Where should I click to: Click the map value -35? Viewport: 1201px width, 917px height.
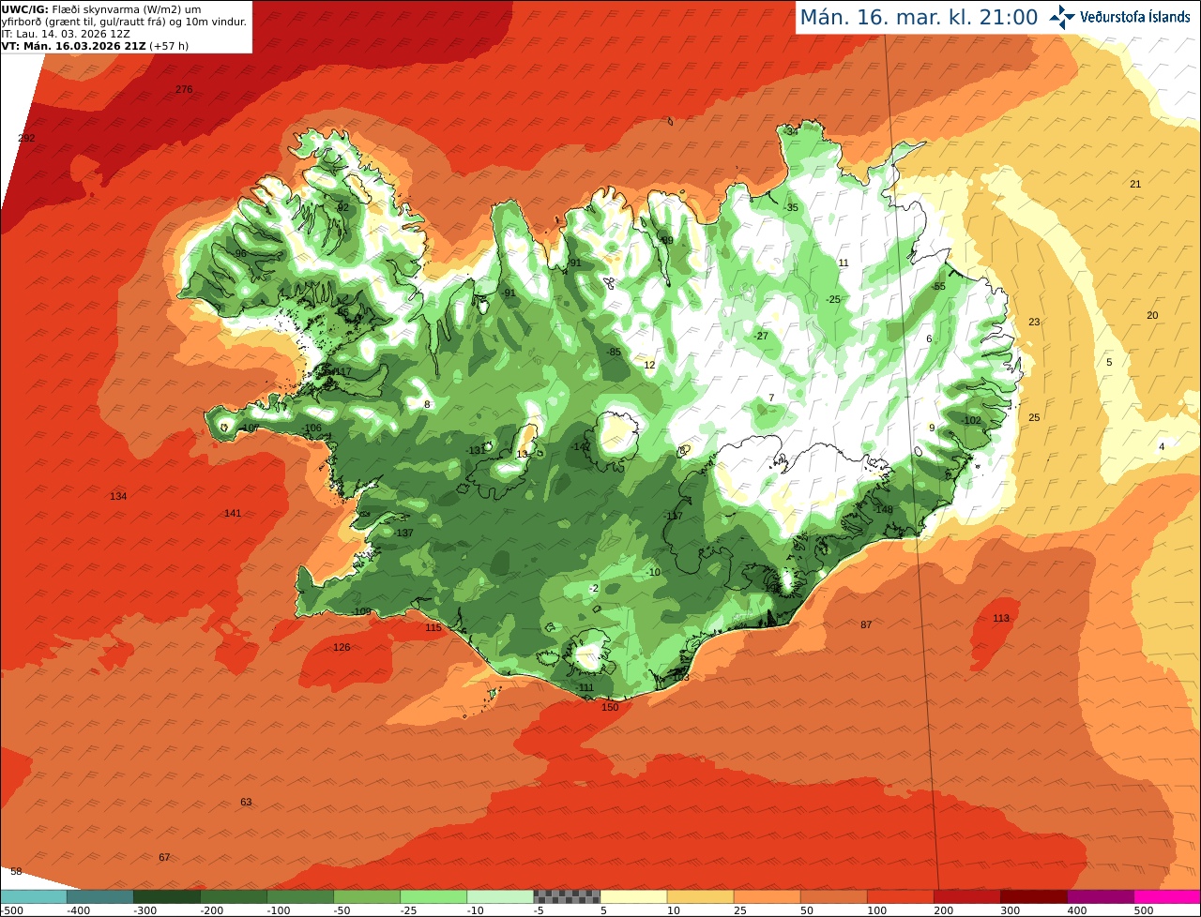[x=791, y=207]
